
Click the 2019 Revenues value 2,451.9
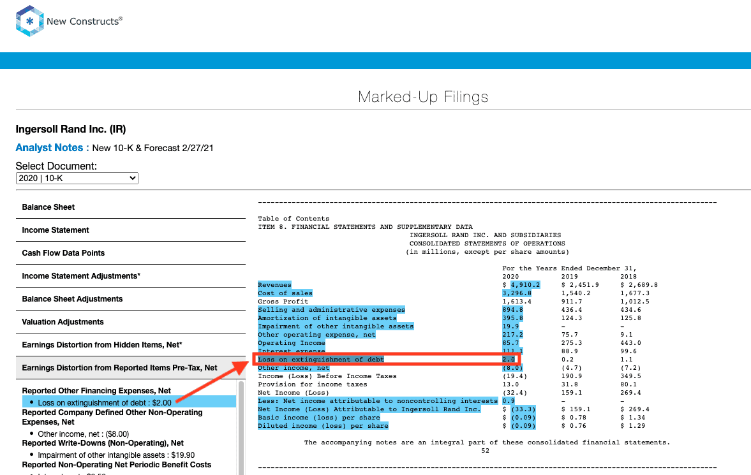(584, 285)
